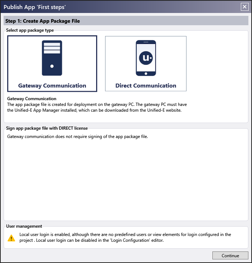
Task: Click the 'Step 1: Create App Package File' header
Action: pos(43,21)
